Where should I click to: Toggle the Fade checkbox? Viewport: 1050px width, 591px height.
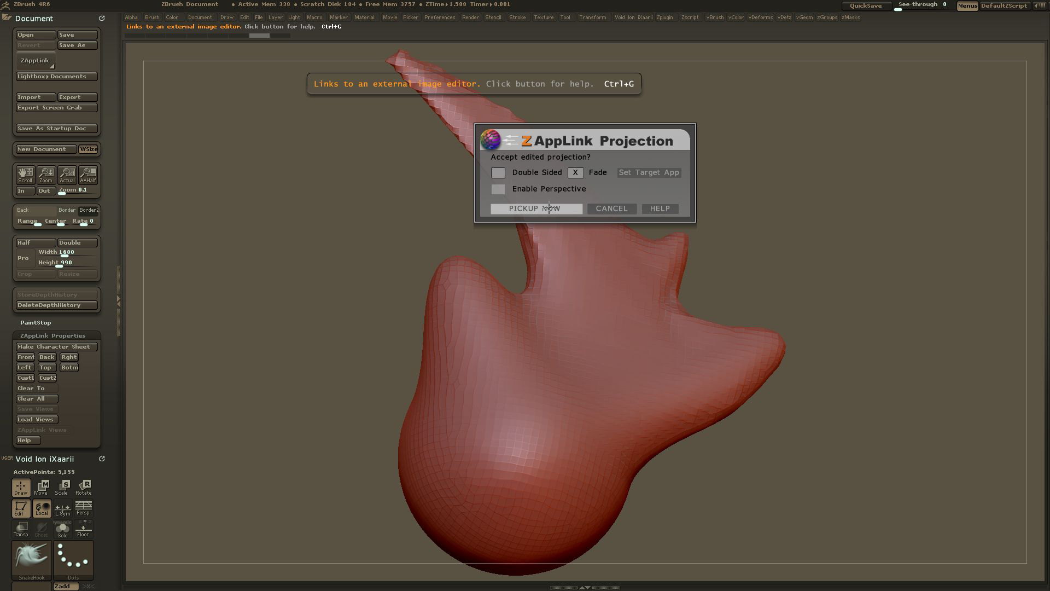(x=575, y=173)
